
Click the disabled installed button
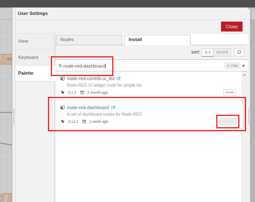pos(228,122)
